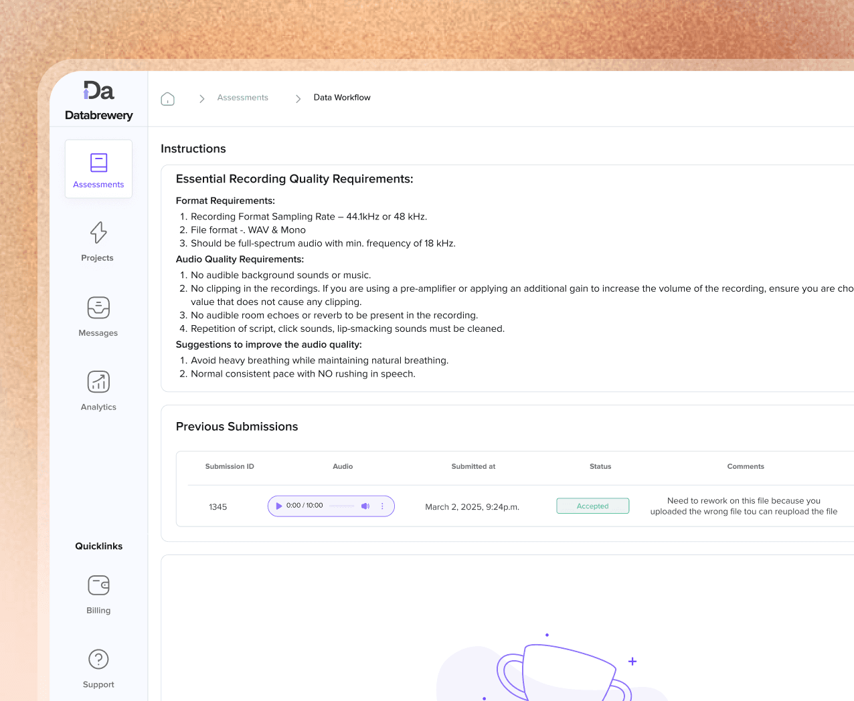Click the Audio Quality Requirements subheading
Image resolution: width=854 pixels, height=701 pixels.
(240, 260)
